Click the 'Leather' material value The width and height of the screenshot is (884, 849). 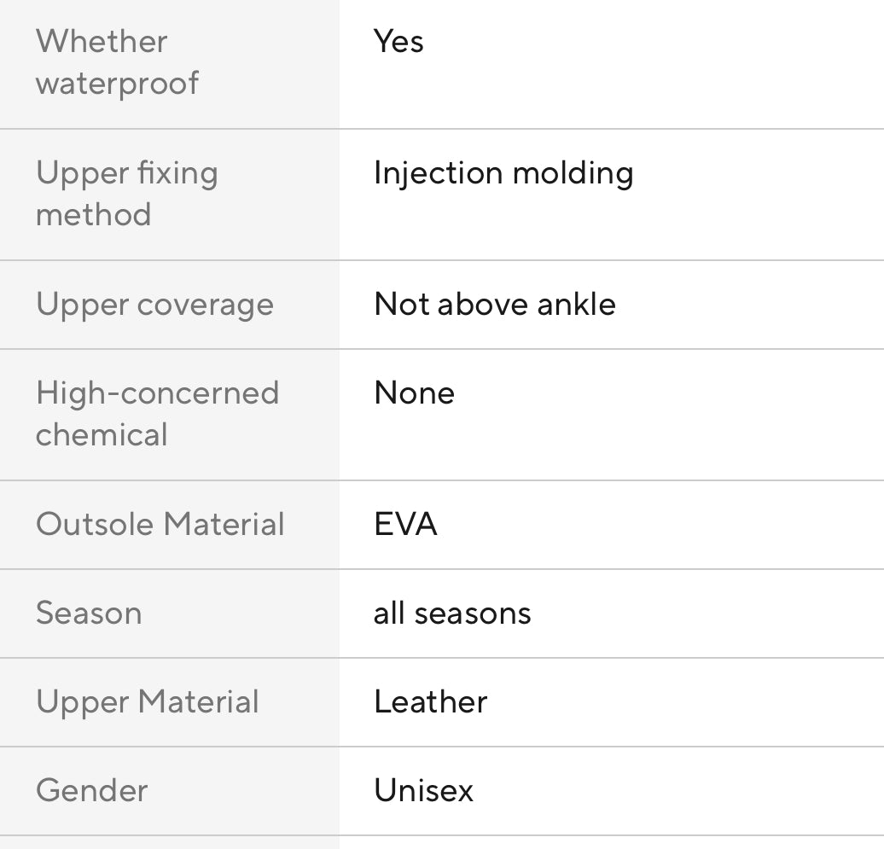[x=431, y=702]
